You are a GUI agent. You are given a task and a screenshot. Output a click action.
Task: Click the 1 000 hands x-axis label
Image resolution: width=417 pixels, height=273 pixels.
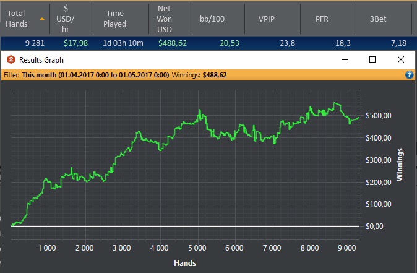[47, 248]
